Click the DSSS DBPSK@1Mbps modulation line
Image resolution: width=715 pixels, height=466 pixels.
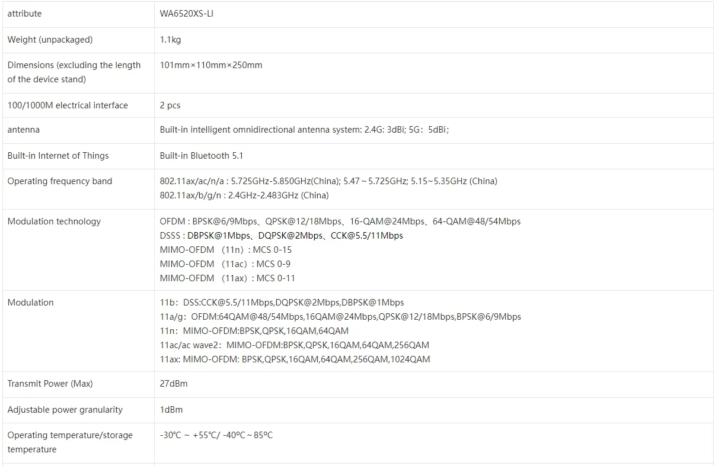[x=281, y=236]
